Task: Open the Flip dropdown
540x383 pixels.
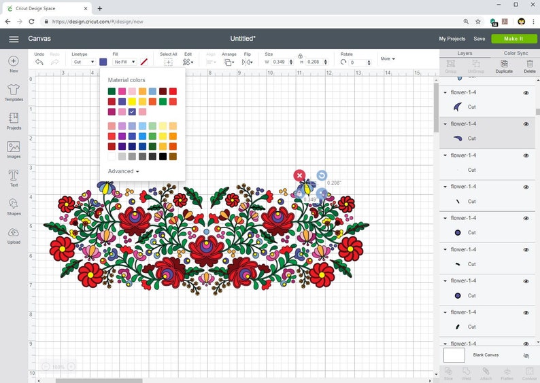Action: (248, 62)
